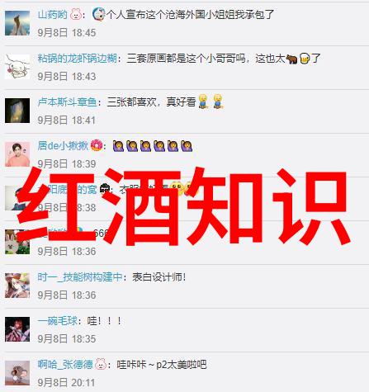Screen dimensions: 369x392
Task: Click the Cinnamoroll avatar of 粘锅的龙虾锅边糊
Action: pos(17,67)
